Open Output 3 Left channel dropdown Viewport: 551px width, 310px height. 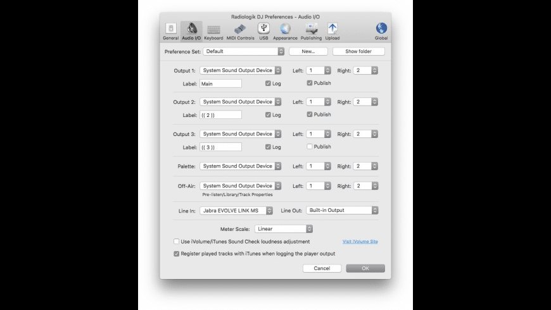coord(319,133)
